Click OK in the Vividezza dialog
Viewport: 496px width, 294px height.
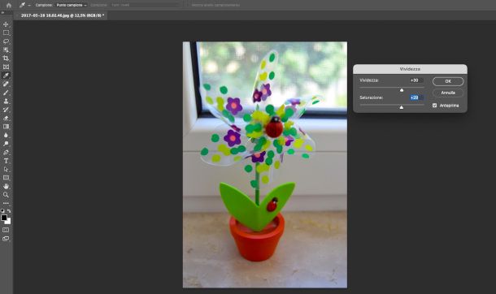pyautogui.click(x=448, y=81)
